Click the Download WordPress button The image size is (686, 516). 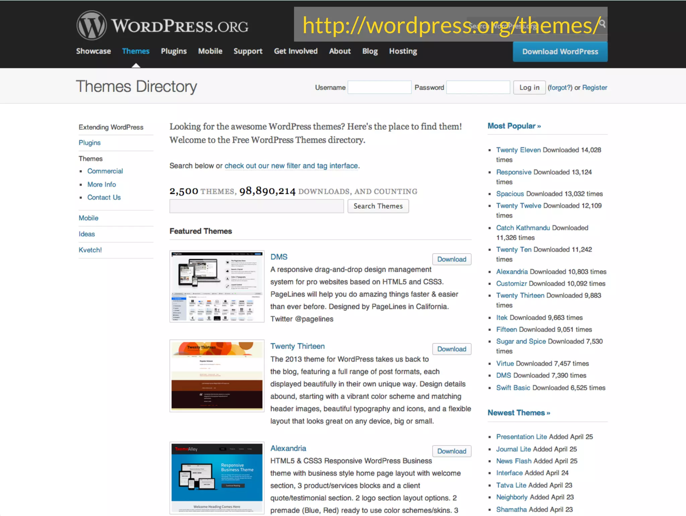tap(560, 52)
